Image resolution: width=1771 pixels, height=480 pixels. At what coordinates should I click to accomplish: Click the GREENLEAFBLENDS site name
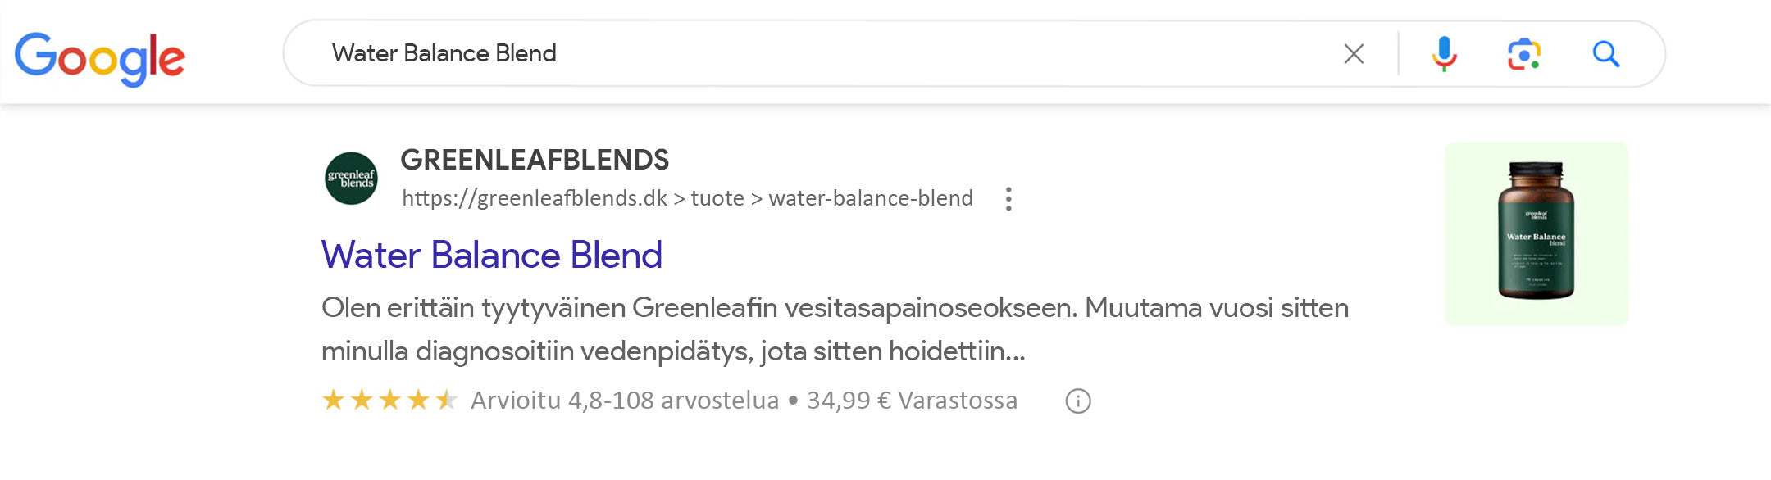[x=535, y=160]
